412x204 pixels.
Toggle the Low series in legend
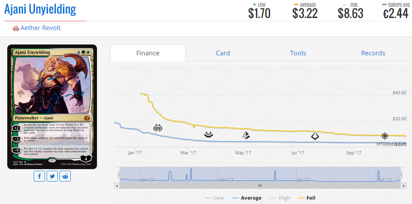tap(215, 198)
